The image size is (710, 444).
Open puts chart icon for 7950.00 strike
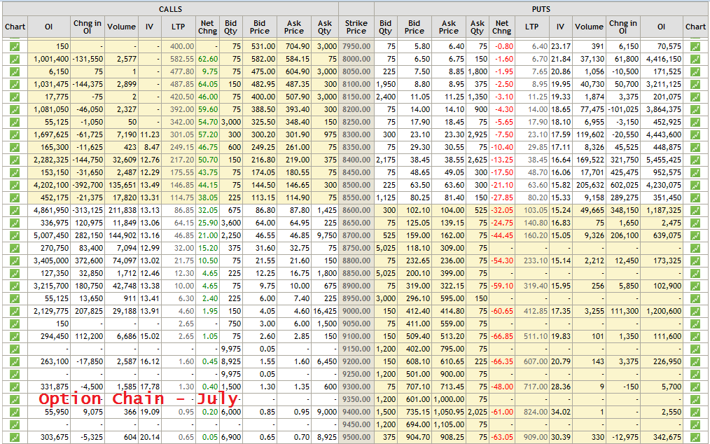tap(695, 46)
